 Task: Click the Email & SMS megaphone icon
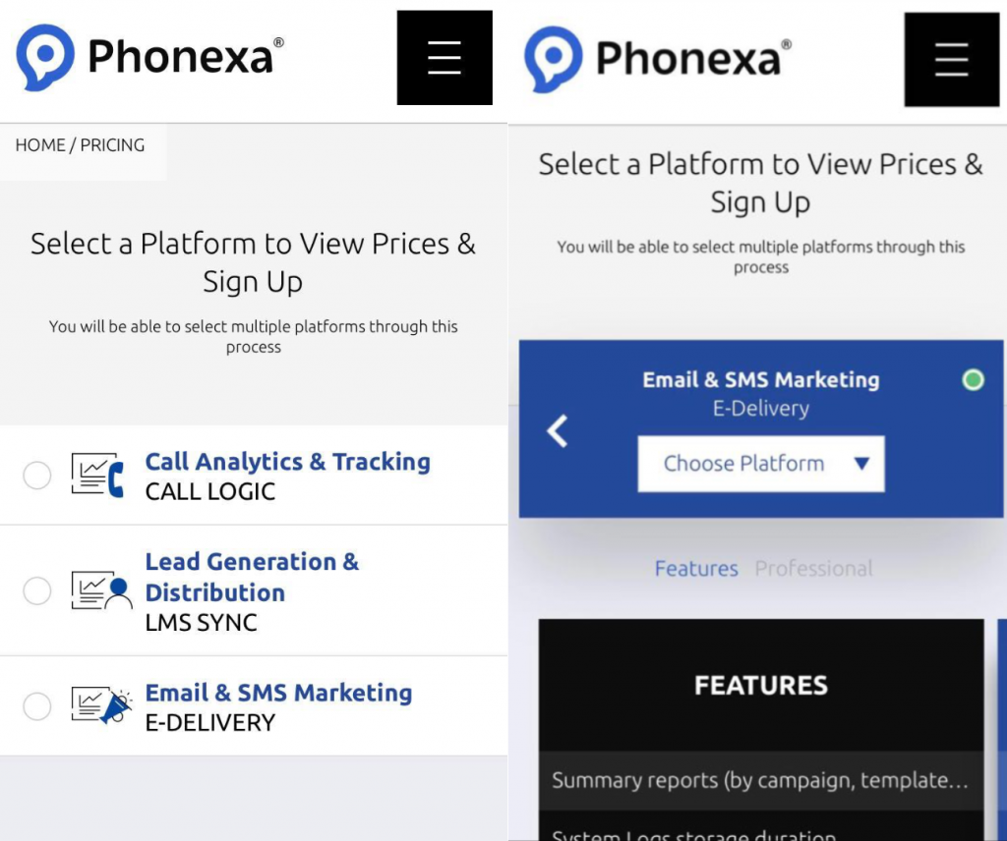point(101,705)
